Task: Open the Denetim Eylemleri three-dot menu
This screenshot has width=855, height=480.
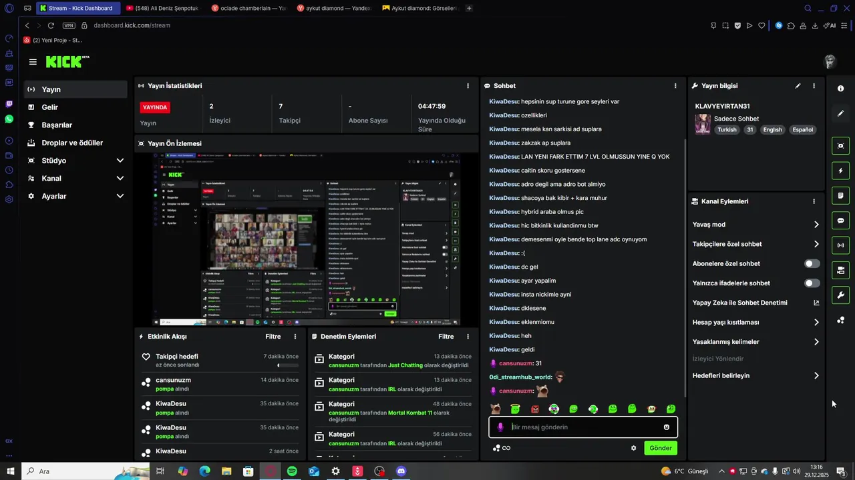Action: click(468, 337)
